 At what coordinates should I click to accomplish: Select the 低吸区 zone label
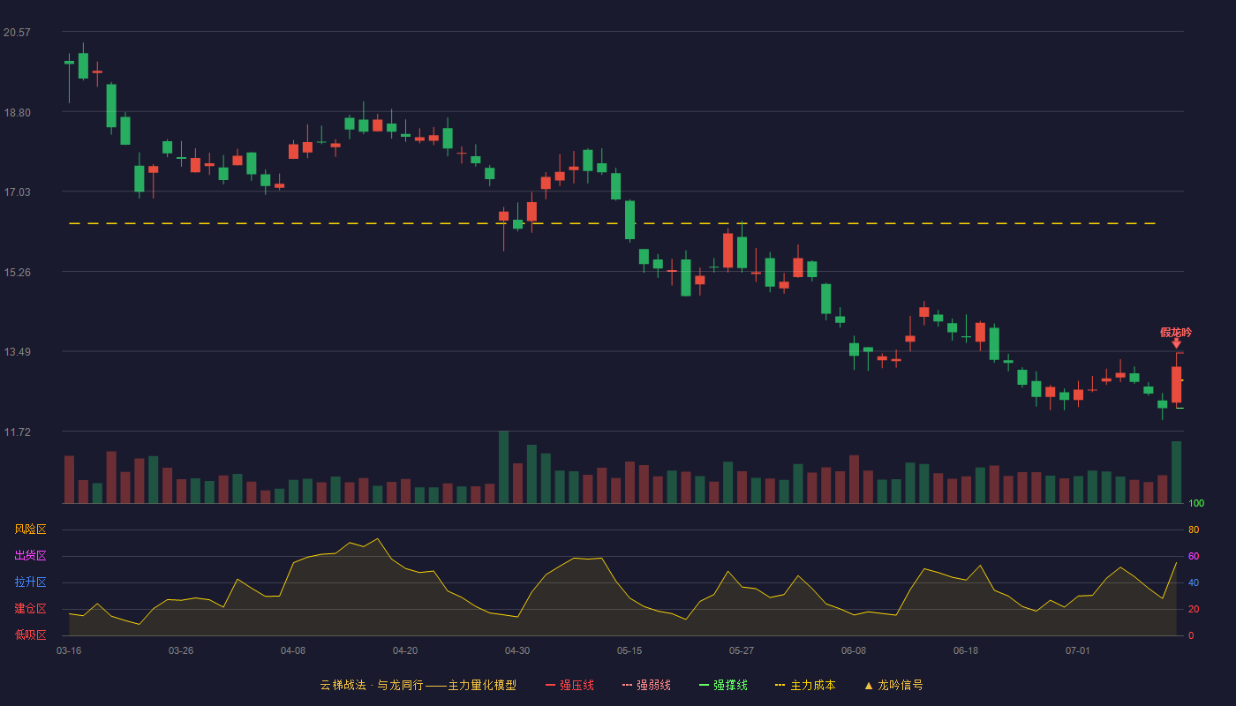31,635
